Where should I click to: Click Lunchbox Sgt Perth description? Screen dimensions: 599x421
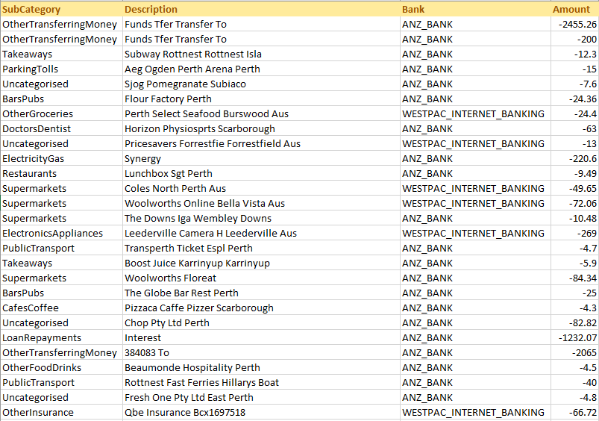click(x=261, y=173)
